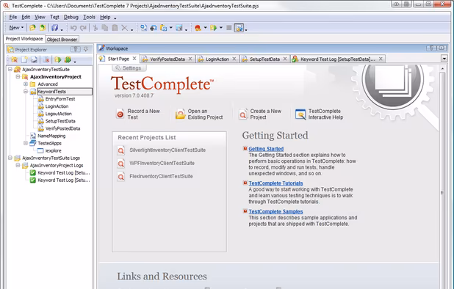The height and width of the screenshot is (289, 454).
Task: Open the New dropdown in toolbar
Action: (16, 28)
